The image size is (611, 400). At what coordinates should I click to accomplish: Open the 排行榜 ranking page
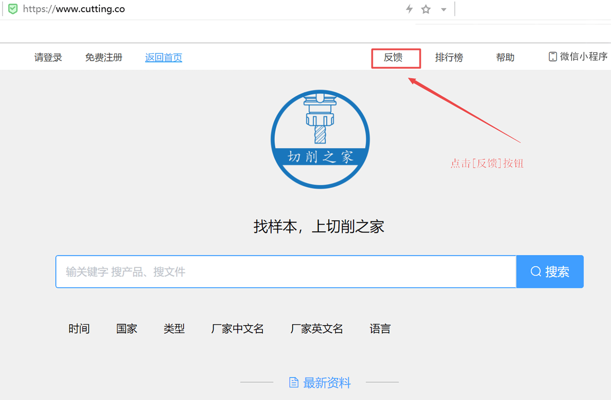449,57
